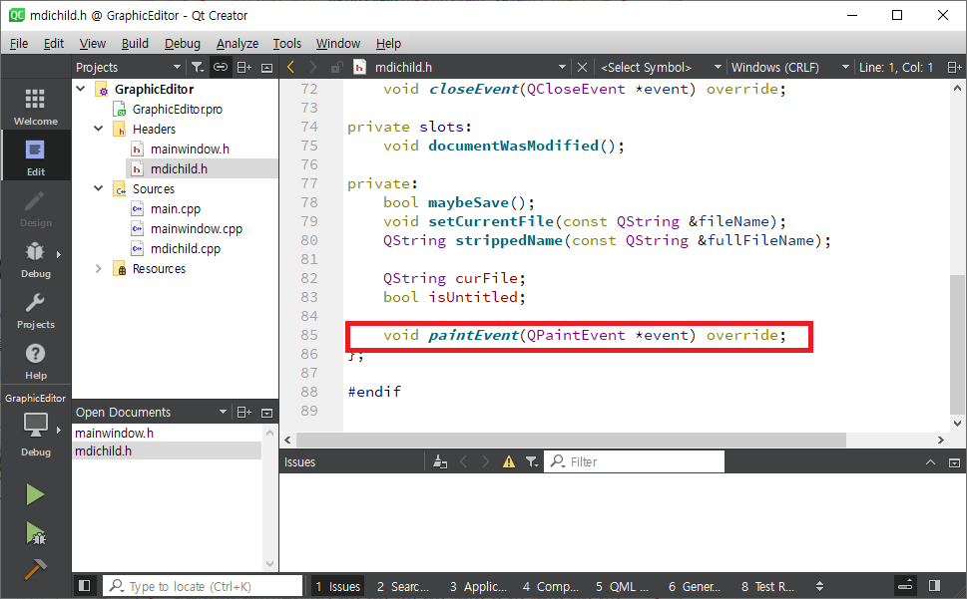Collapse the GraphicEditor project node
Screen dimensions: 967x599
click(x=81, y=89)
